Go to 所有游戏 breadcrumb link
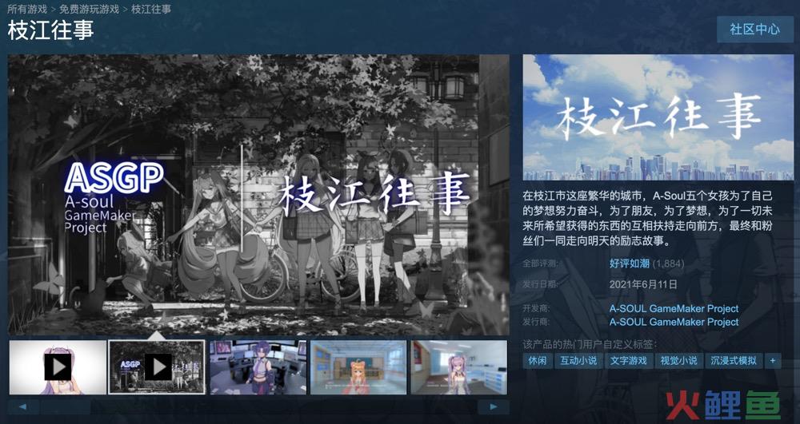Screen dimensions: 800x424 click(27, 9)
